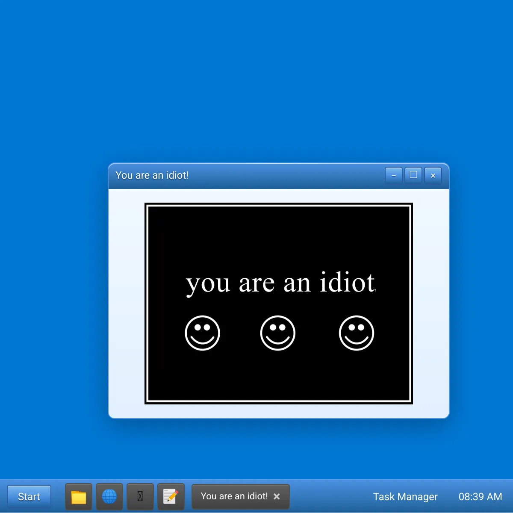Click the black 'you are an idiot' image
The width and height of the screenshot is (513, 513).
[x=279, y=304]
